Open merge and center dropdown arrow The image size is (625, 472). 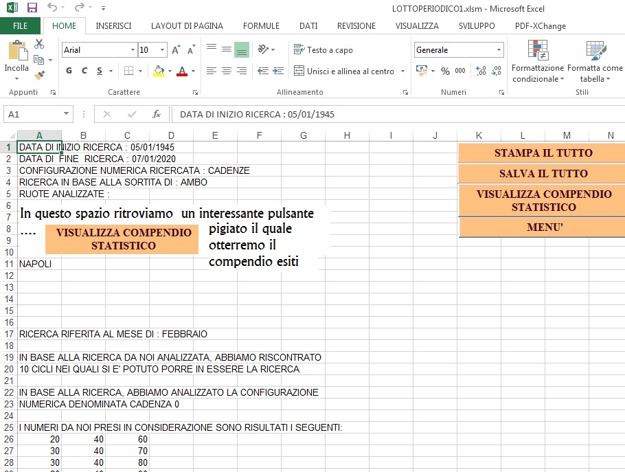tap(403, 71)
